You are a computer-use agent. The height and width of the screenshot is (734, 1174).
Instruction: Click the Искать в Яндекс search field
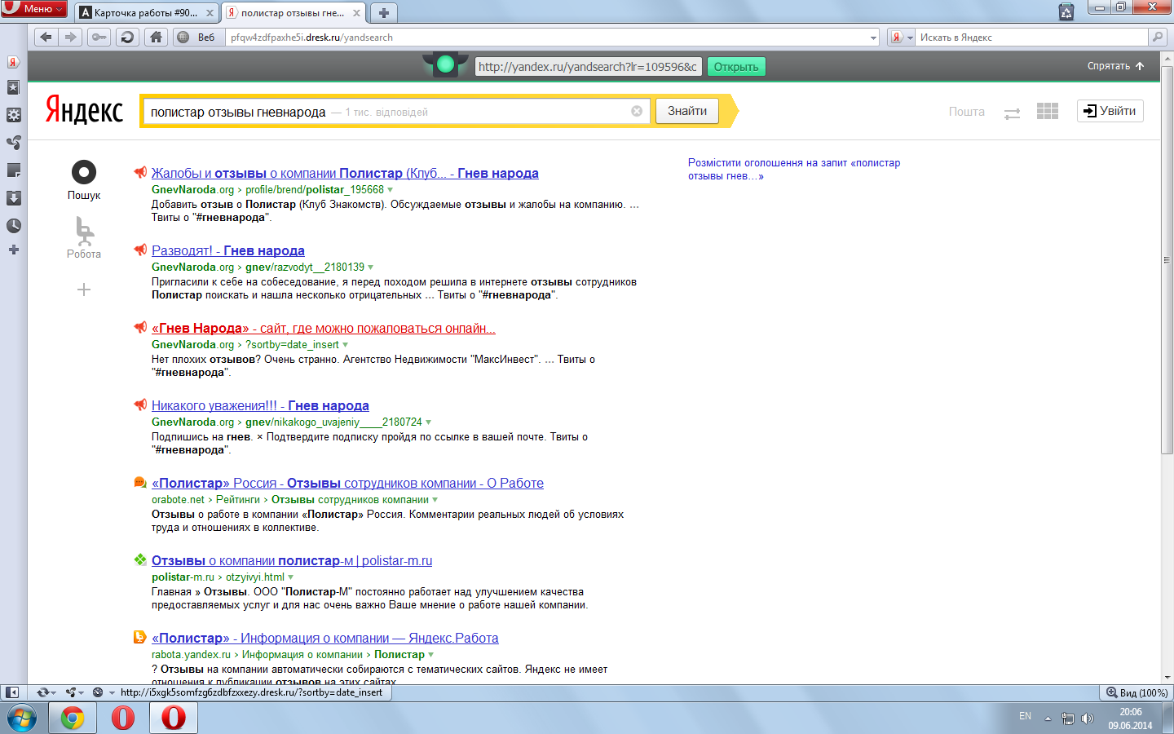(1032, 38)
